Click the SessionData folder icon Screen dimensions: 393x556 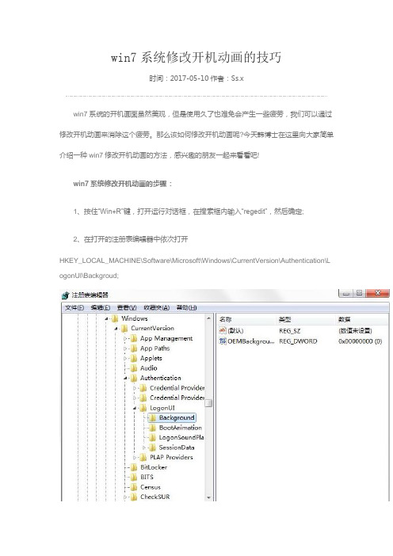point(153,447)
